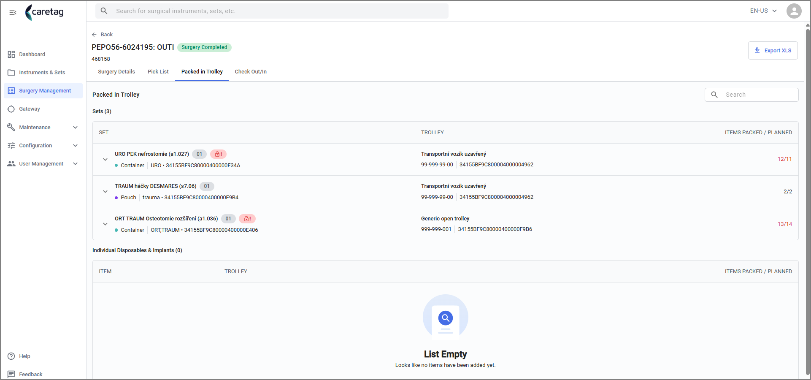Click the SET column header

pyautogui.click(x=104, y=133)
